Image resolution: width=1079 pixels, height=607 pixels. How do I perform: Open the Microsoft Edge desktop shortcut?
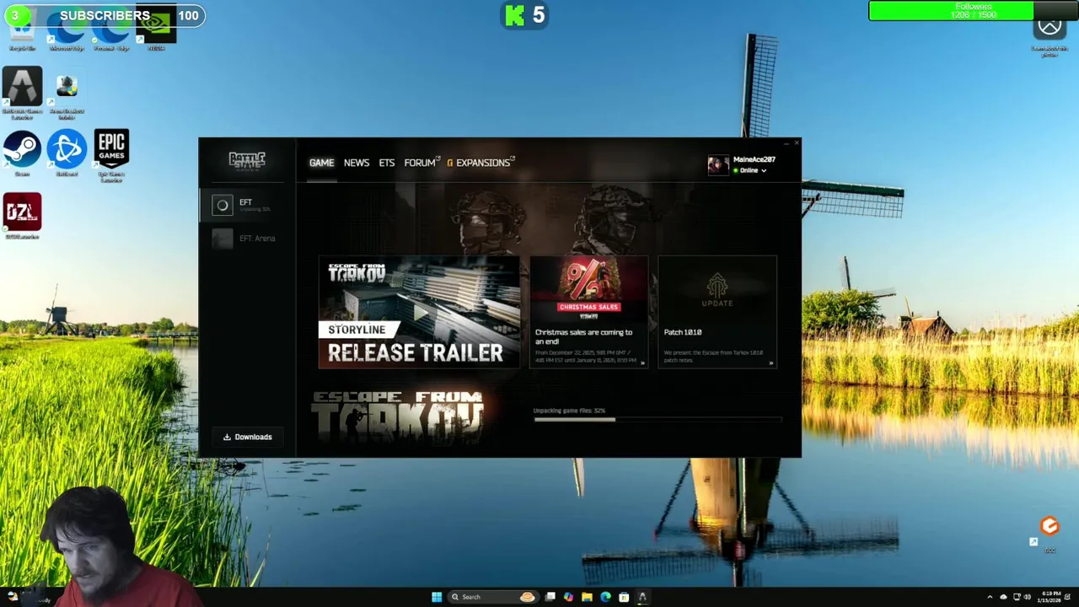point(67,32)
